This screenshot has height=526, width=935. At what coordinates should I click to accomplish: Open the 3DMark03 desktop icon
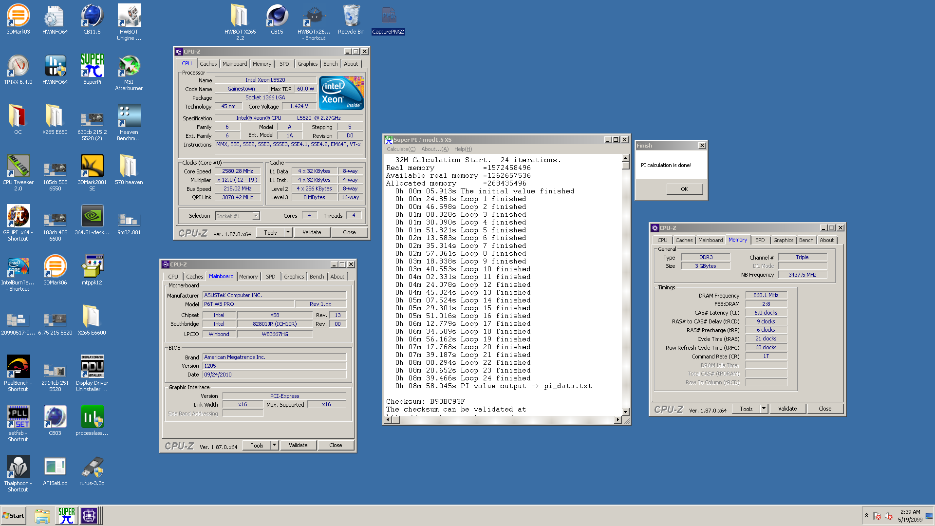pos(18,19)
